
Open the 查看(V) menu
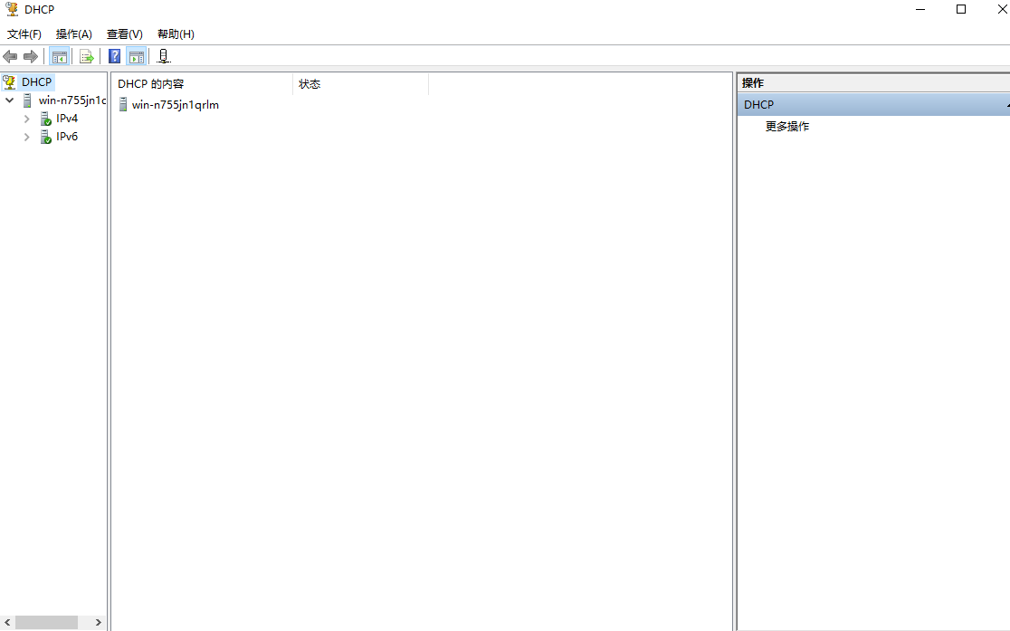click(124, 34)
